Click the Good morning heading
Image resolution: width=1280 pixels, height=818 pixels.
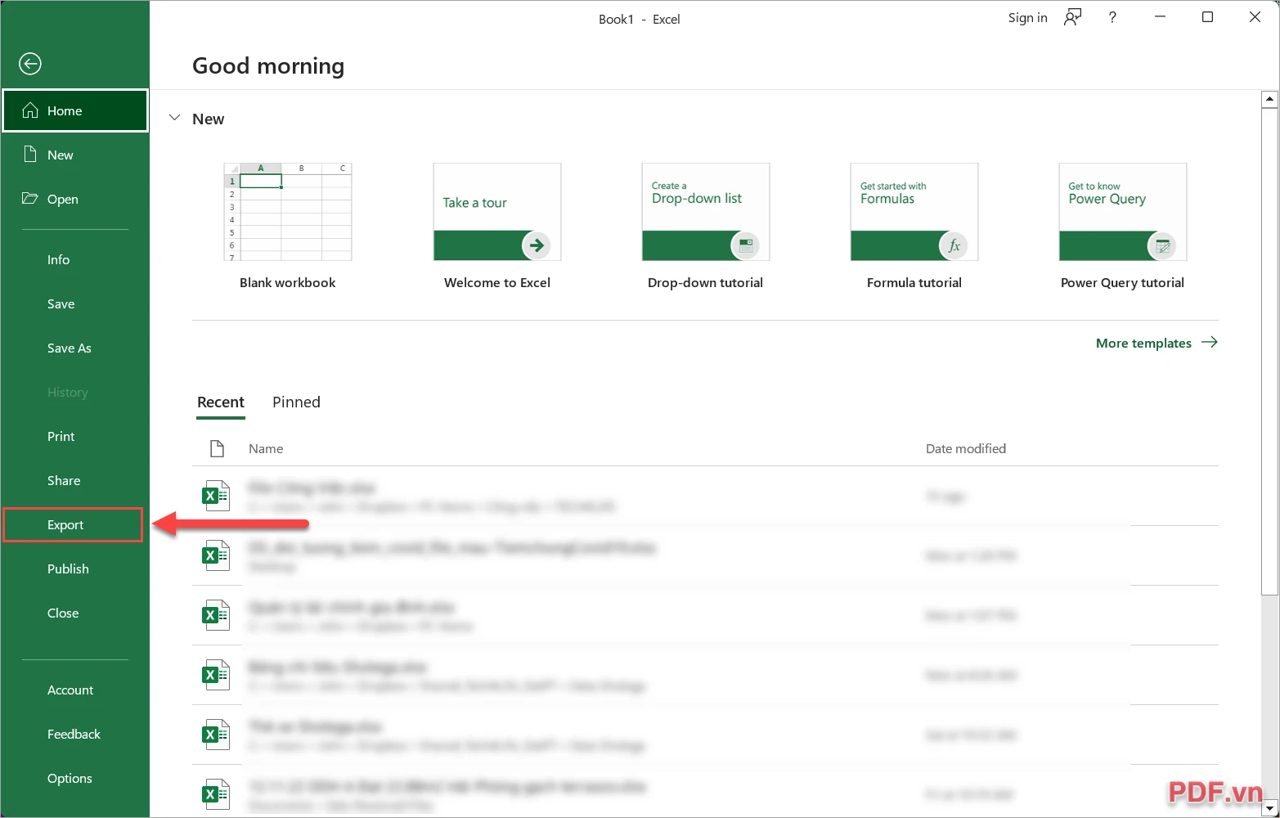pyautogui.click(x=268, y=65)
